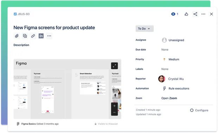Screen dimensions: 218x133
Task: Click the Smart Selection heading in preview
Action: (86, 74)
